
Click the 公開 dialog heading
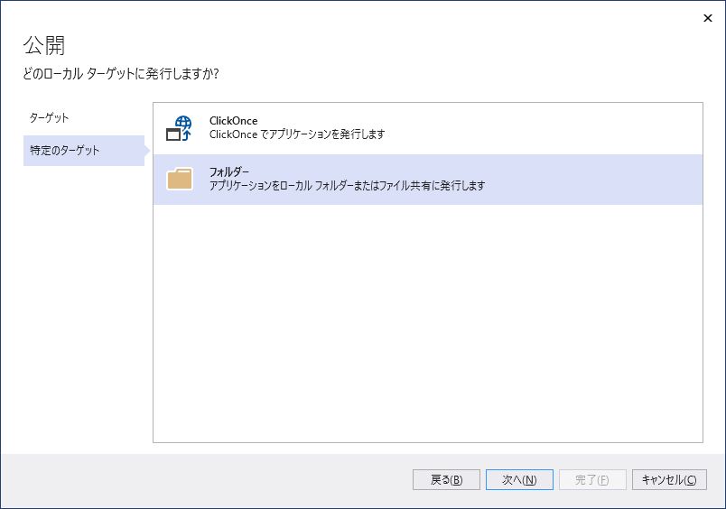point(44,45)
